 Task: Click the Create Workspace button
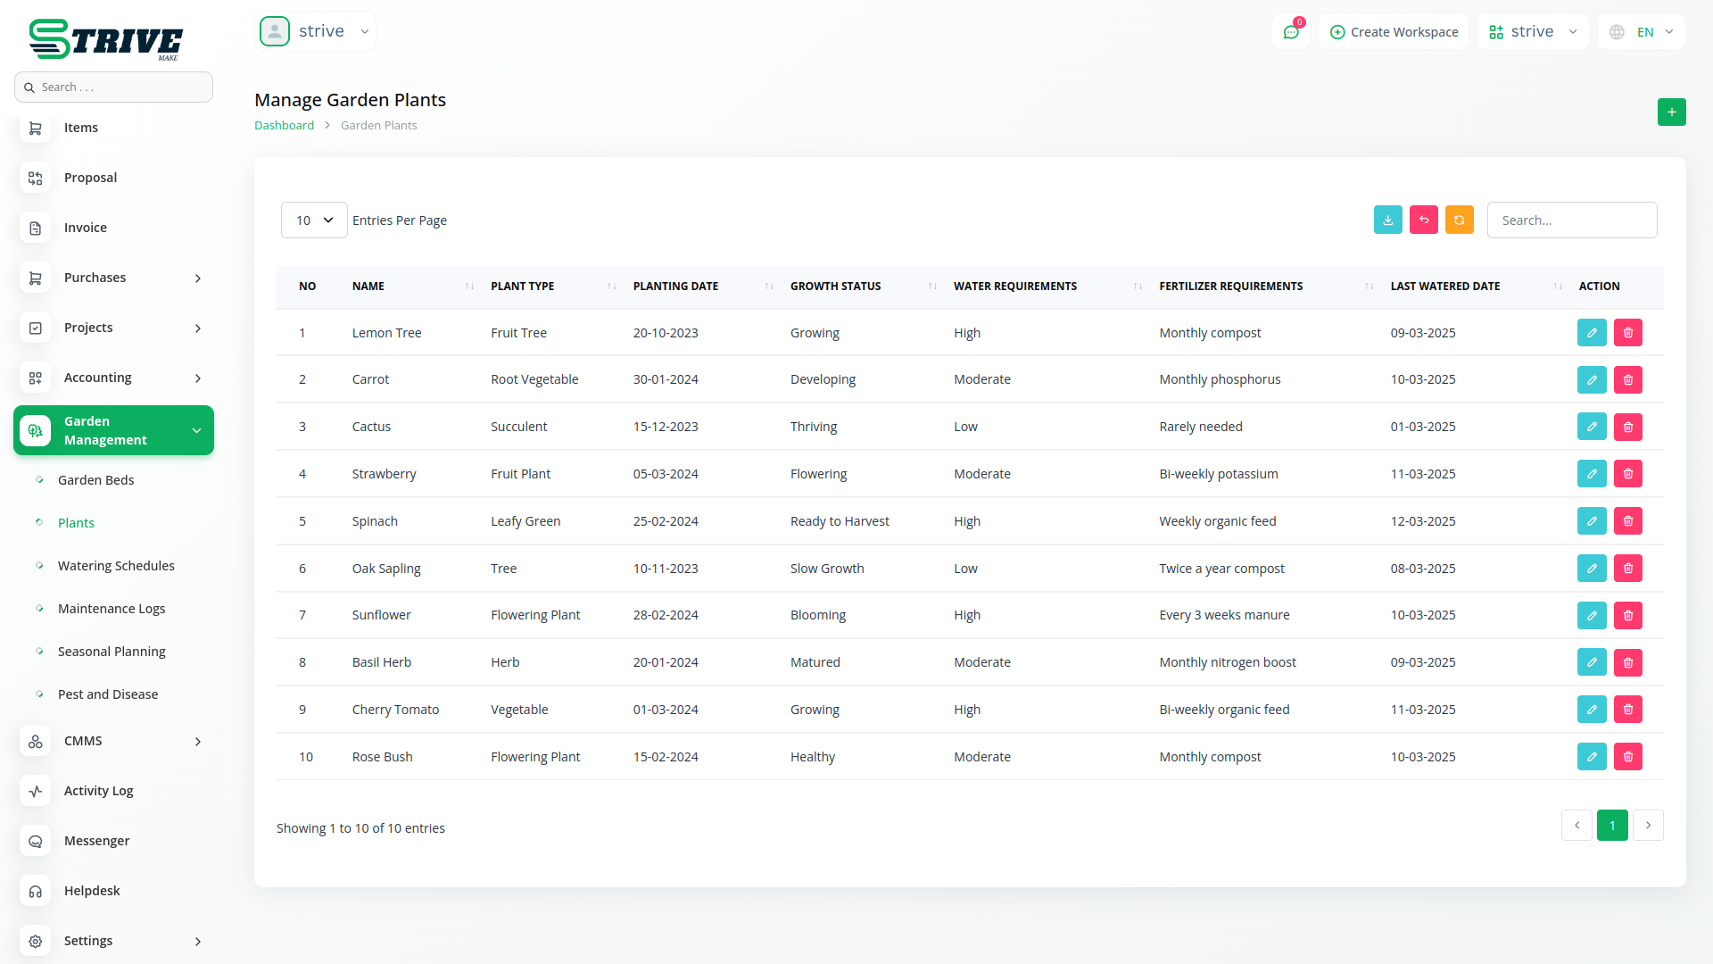pos(1394,32)
